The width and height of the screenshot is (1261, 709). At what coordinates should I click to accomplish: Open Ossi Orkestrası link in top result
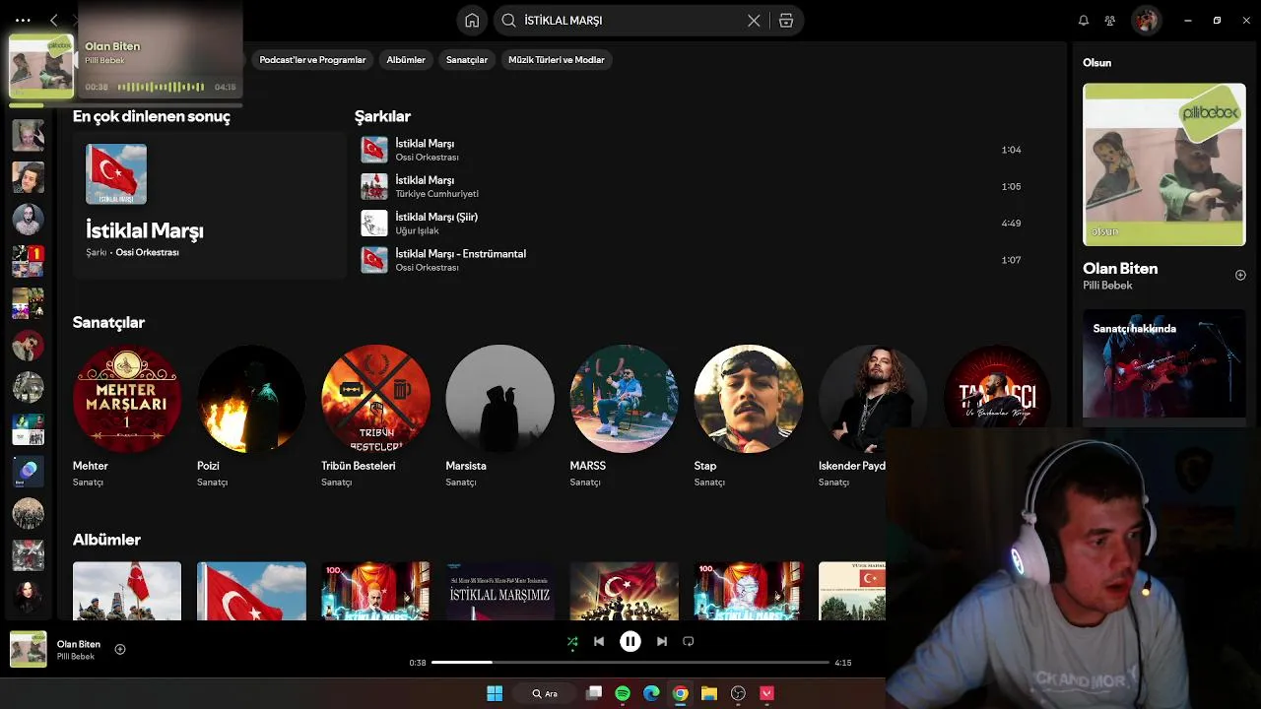[x=147, y=253]
